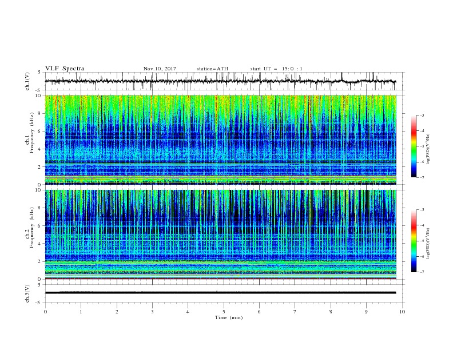The image size is (453, 350).
Task: Click the 'VLF Spectra' plot title
Action: pyautogui.click(x=65, y=69)
